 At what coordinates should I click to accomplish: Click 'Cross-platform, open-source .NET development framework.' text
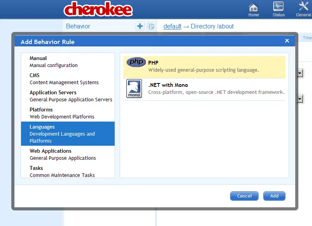pos(216,92)
